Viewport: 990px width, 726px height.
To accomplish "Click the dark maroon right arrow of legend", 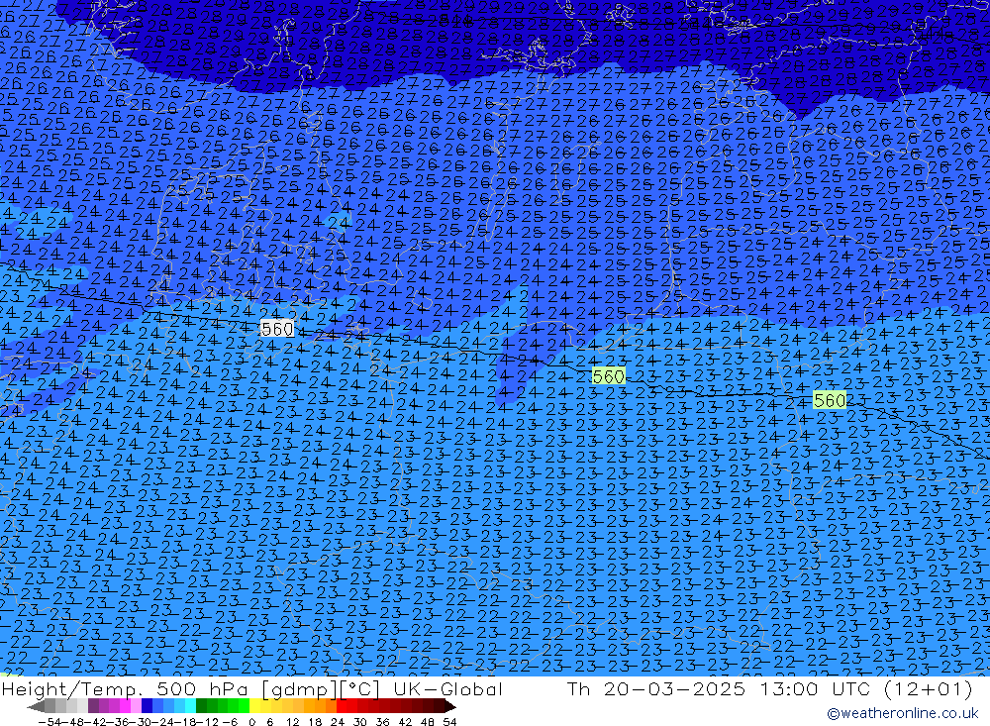I will [x=450, y=706].
